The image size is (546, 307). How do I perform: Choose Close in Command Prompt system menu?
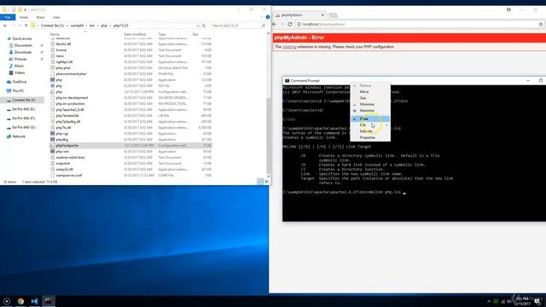click(x=370, y=119)
